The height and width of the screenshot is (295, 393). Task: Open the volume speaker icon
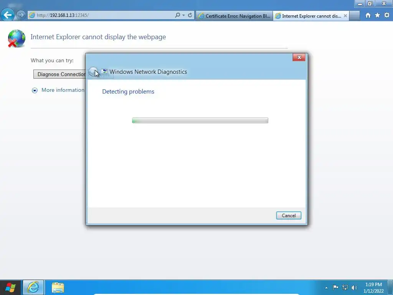tap(354, 287)
